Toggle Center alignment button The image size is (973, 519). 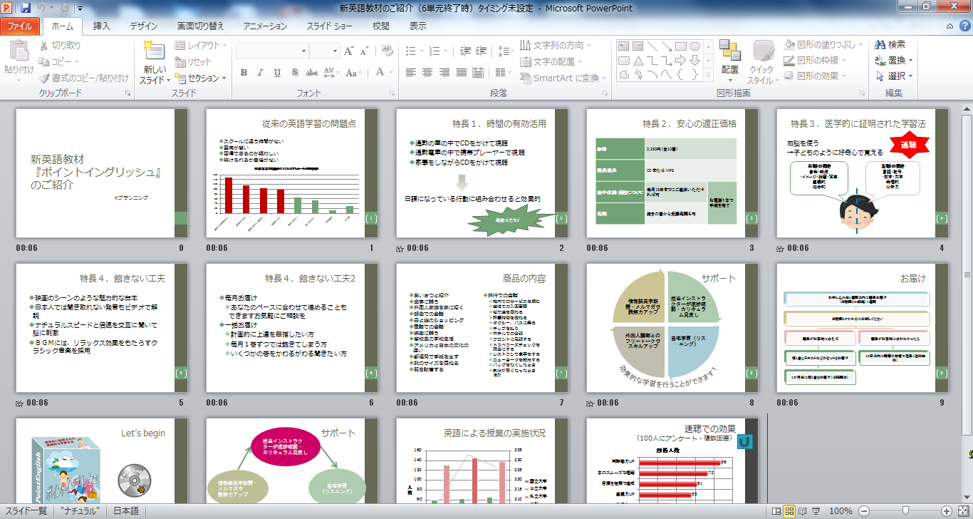click(427, 73)
